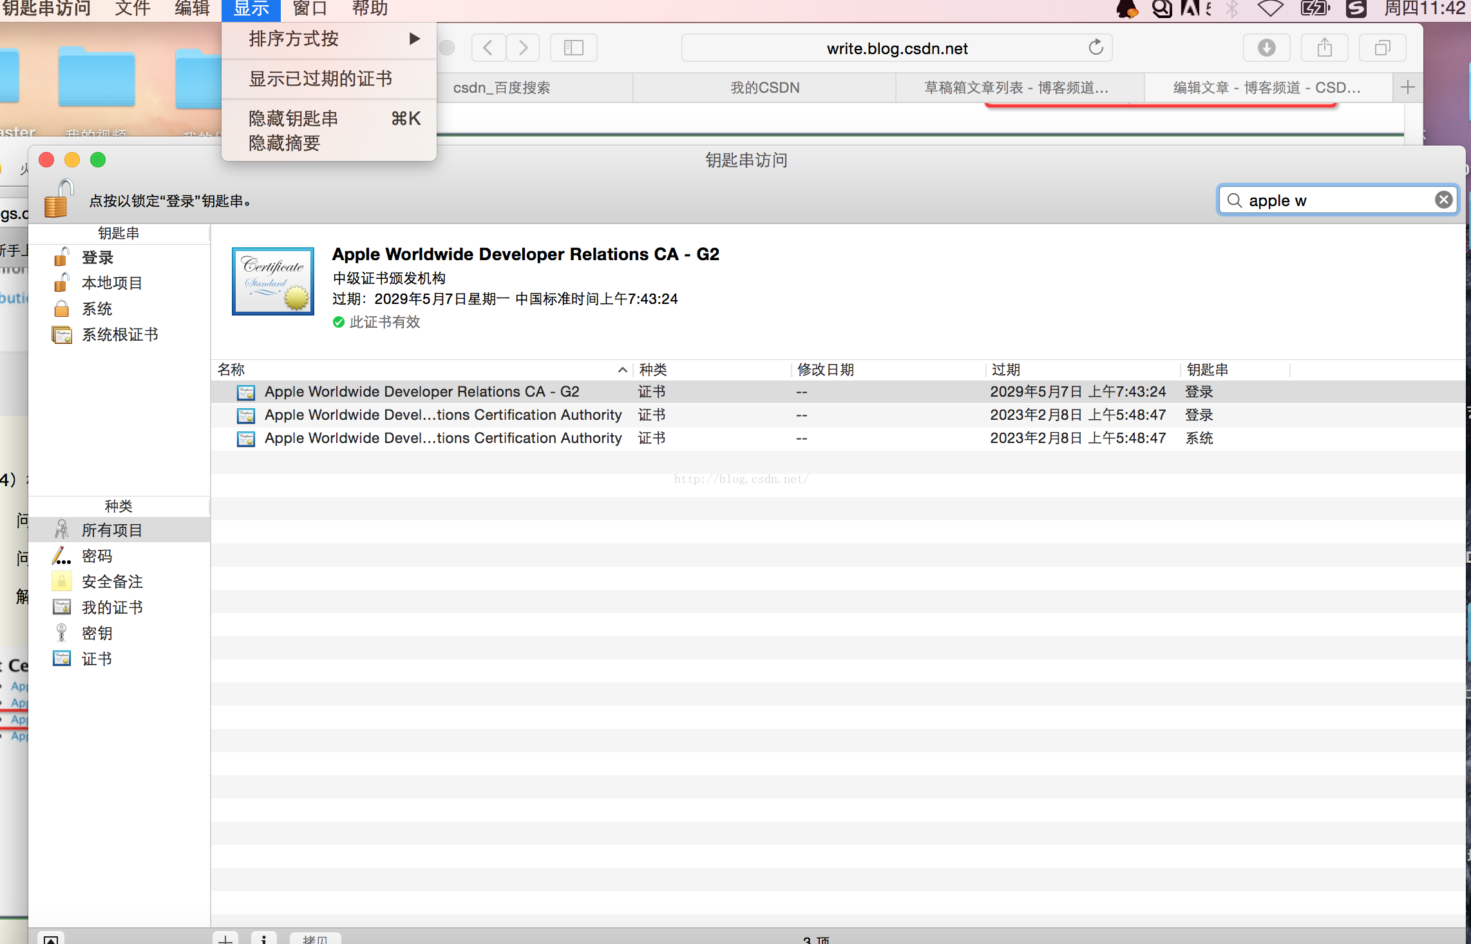
Task: Sort by the 种类 column header
Action: tap(712, 370)
